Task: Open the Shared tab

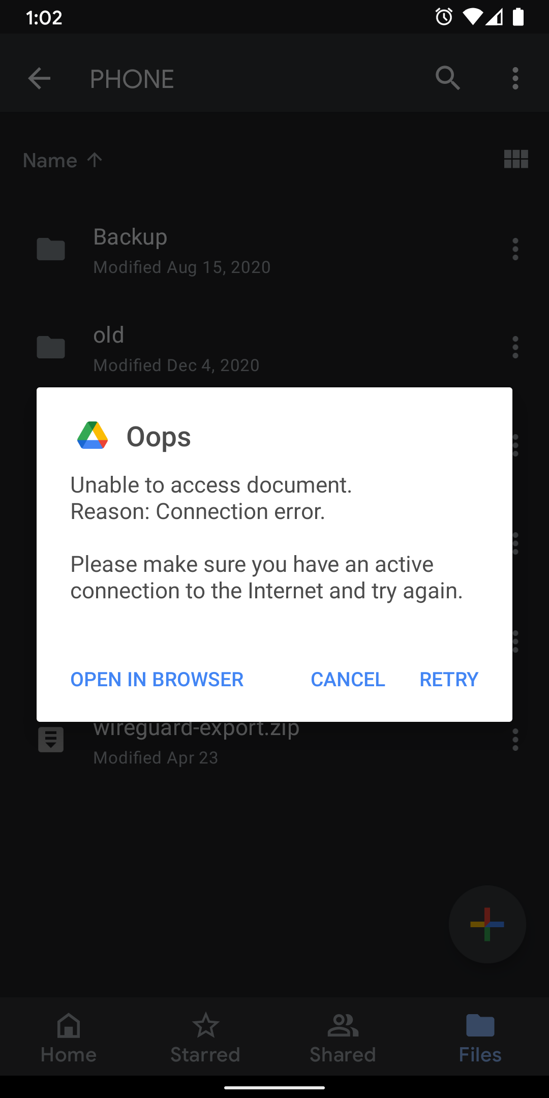Action: click(343, 1037)
